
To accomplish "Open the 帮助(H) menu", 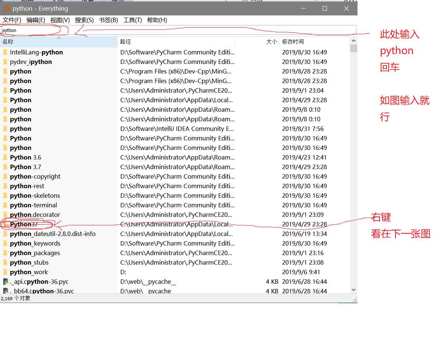I will tap(157, 20).
